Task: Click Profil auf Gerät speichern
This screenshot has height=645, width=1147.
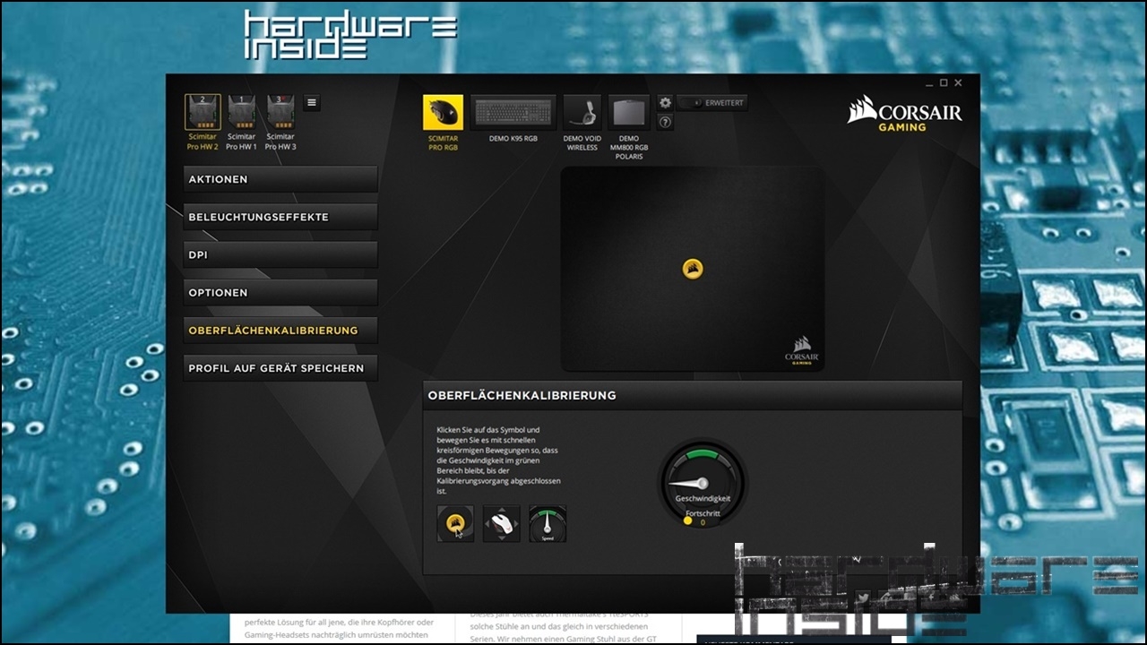Action: [280, 368]
